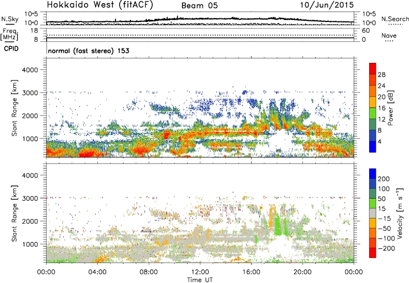
Task: Click '1000' on velocity panel range axis
Action: tap(30, 244)
